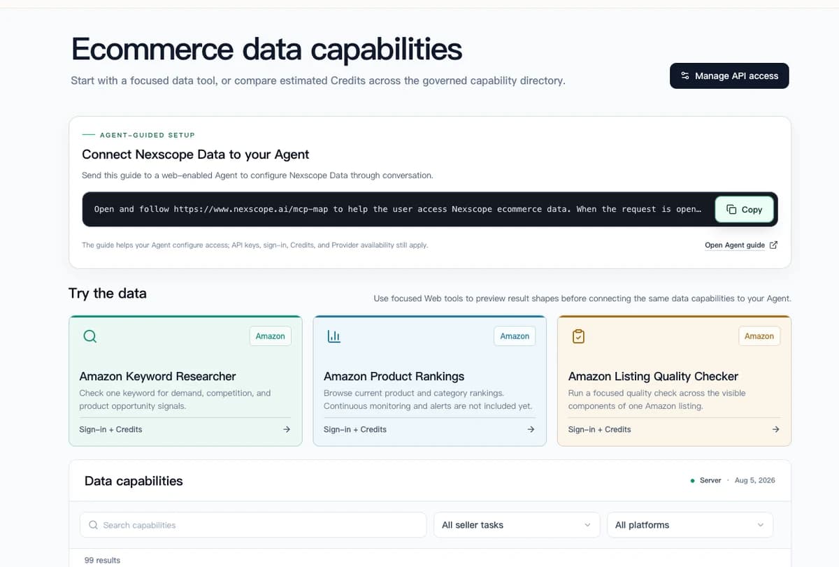This screenshot has width=839, height=567.
Task: Click the Sign-in + Credits text on Listing Quality Checker
Action: (x=599, y=429)
